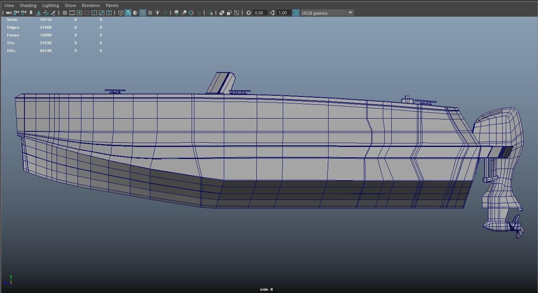Toggle the View Transform ON button
The image size is (538, 293).
[x=296, y=13]
